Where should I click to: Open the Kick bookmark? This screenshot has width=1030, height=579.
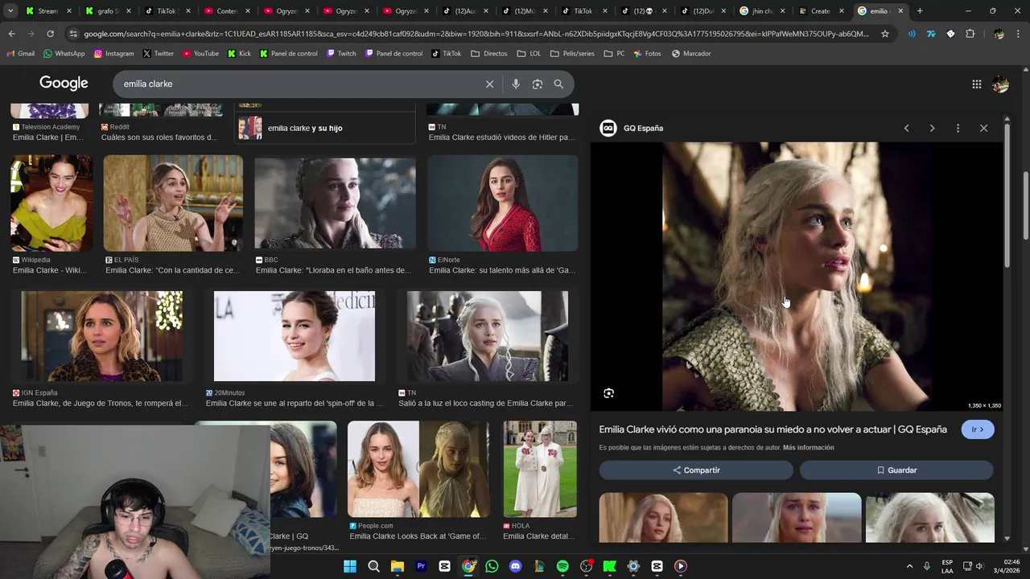239,53
